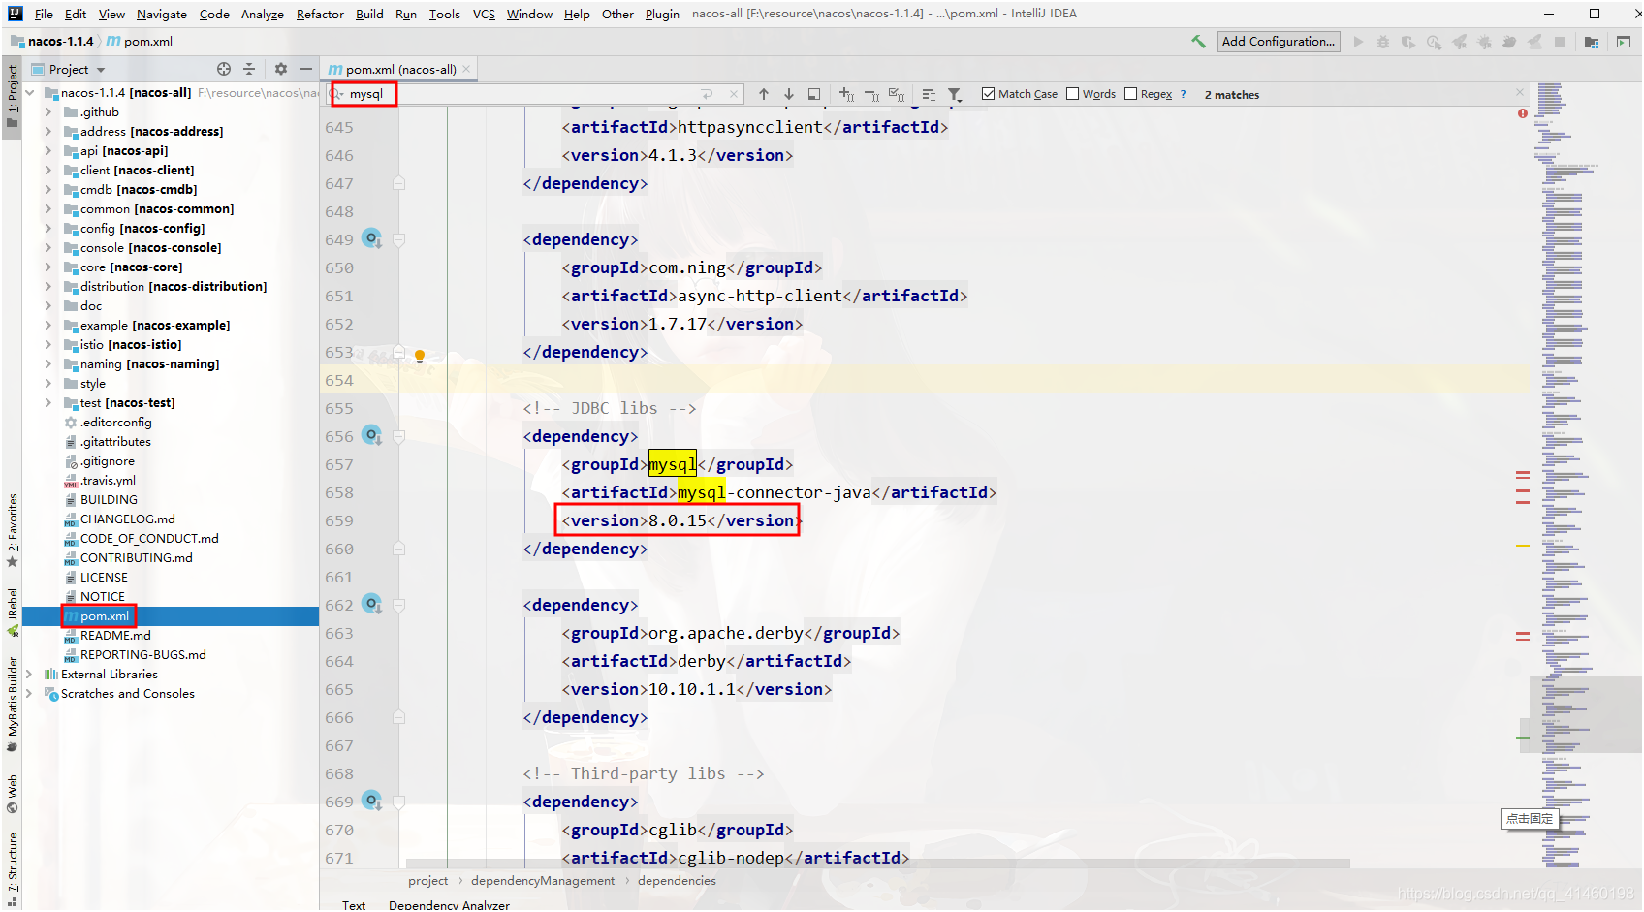Enable the Regex checkbox
The image size is (1644, 912).
[x=1131, y=94]
